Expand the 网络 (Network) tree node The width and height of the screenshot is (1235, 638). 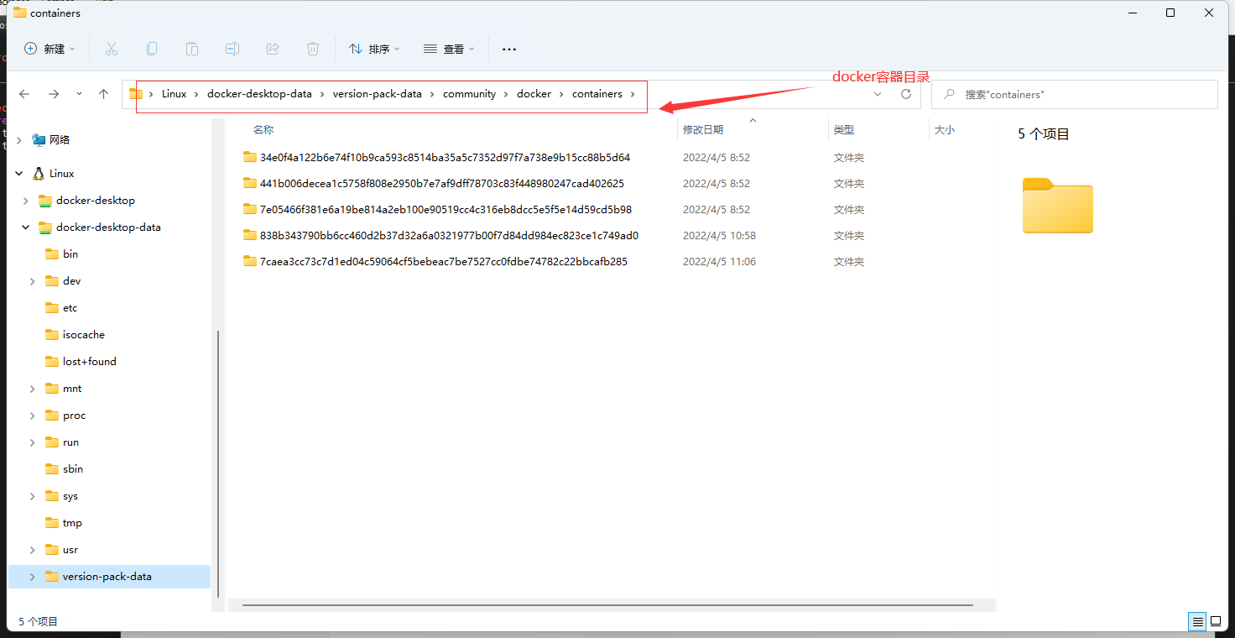19,140
